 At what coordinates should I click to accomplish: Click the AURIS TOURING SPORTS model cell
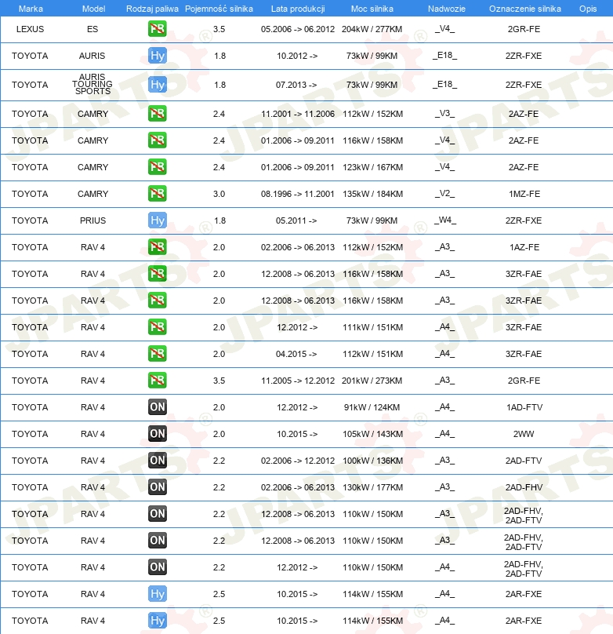92,84
